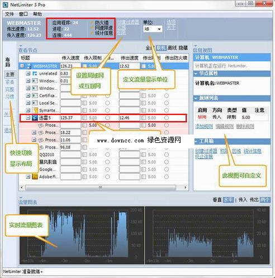Collapse the 节点属性 section
Viewport: 275px width, 278px height.
coord(196,74)
